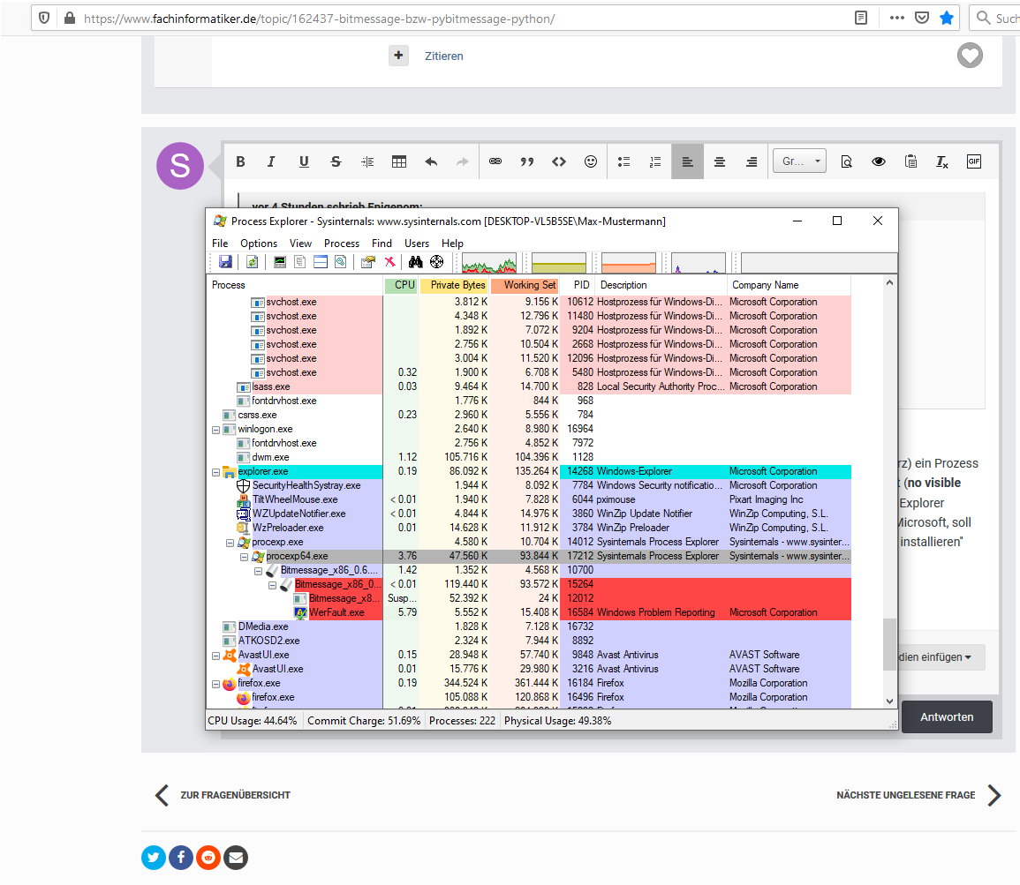Click the CPU usage history graph
This screenshot has width=1020, height=885.
click(489, 263)
